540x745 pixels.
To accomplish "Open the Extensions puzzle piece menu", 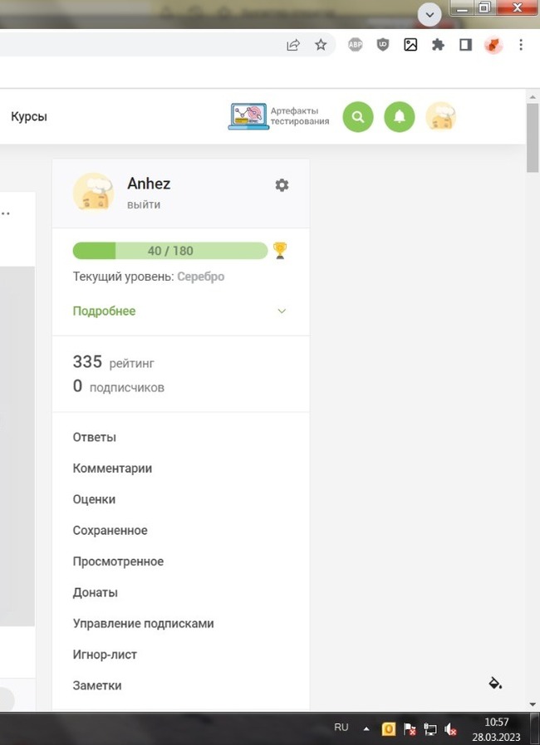I will (438, 45).
